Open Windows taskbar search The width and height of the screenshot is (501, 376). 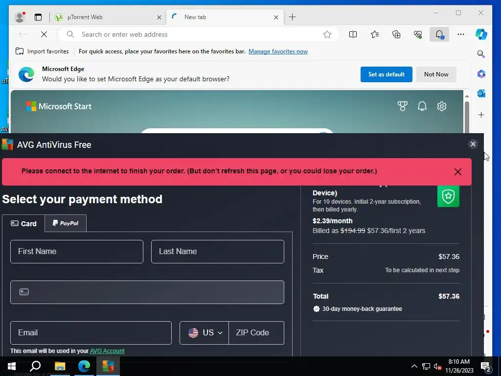pos(35,366)
